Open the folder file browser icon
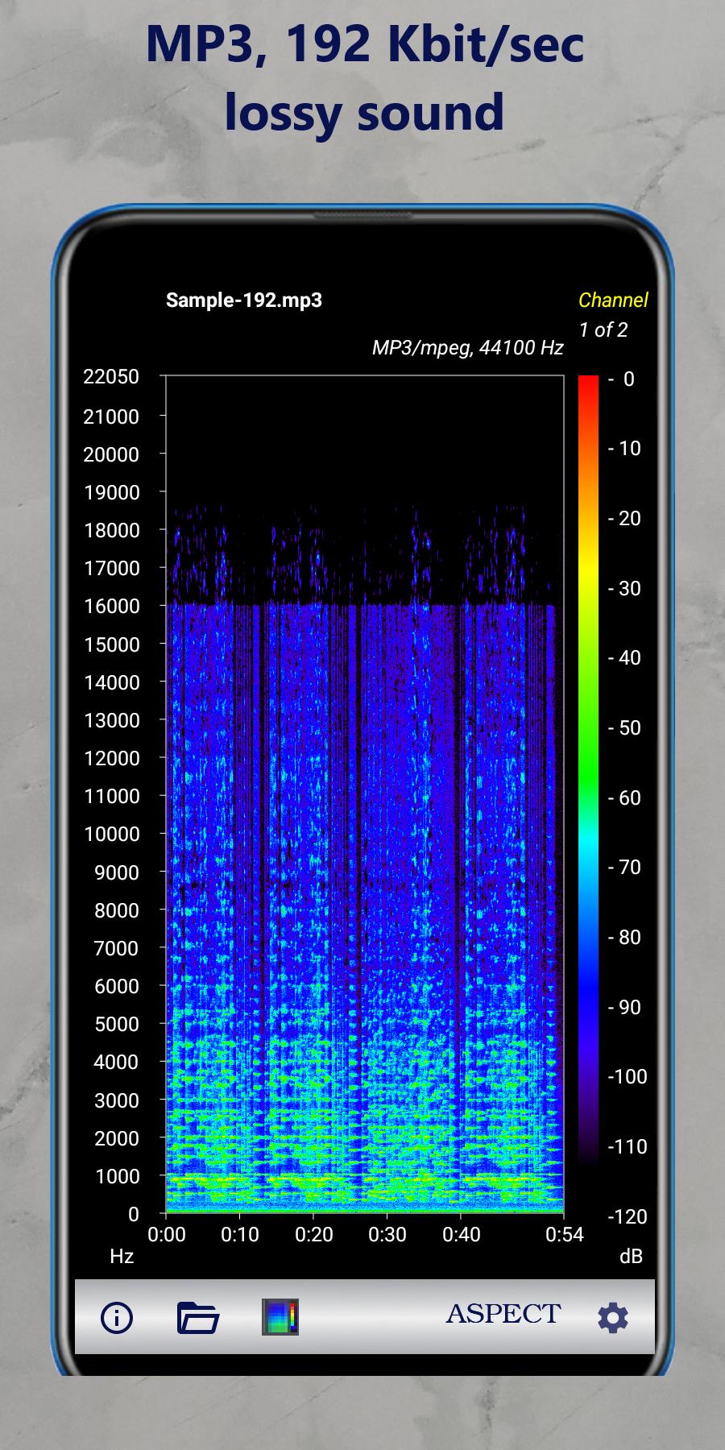This screenshot has height=1450, width=725. coord(197,1317)
